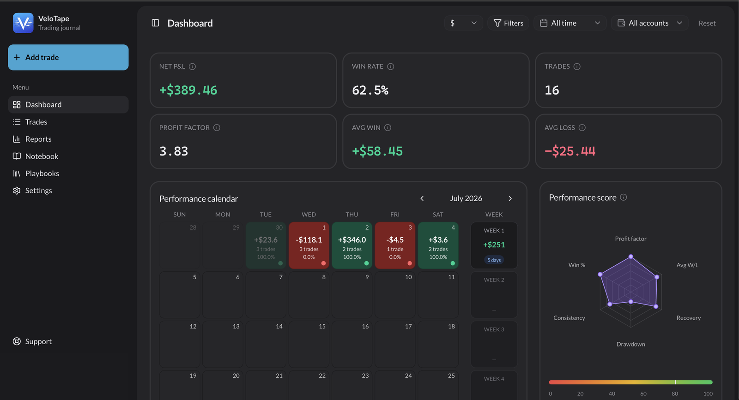This screenshot has width=739, height=400.
Task: Open the currency $ dropdown
Action: [x=464, y=23]
